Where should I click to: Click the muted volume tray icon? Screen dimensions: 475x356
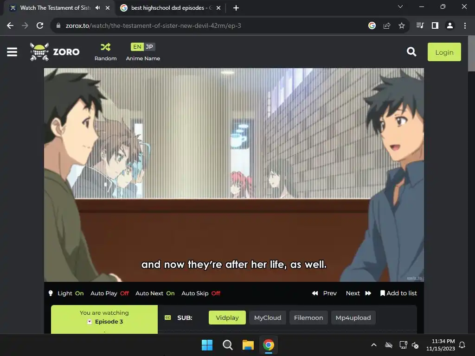[x=415, y=345]
